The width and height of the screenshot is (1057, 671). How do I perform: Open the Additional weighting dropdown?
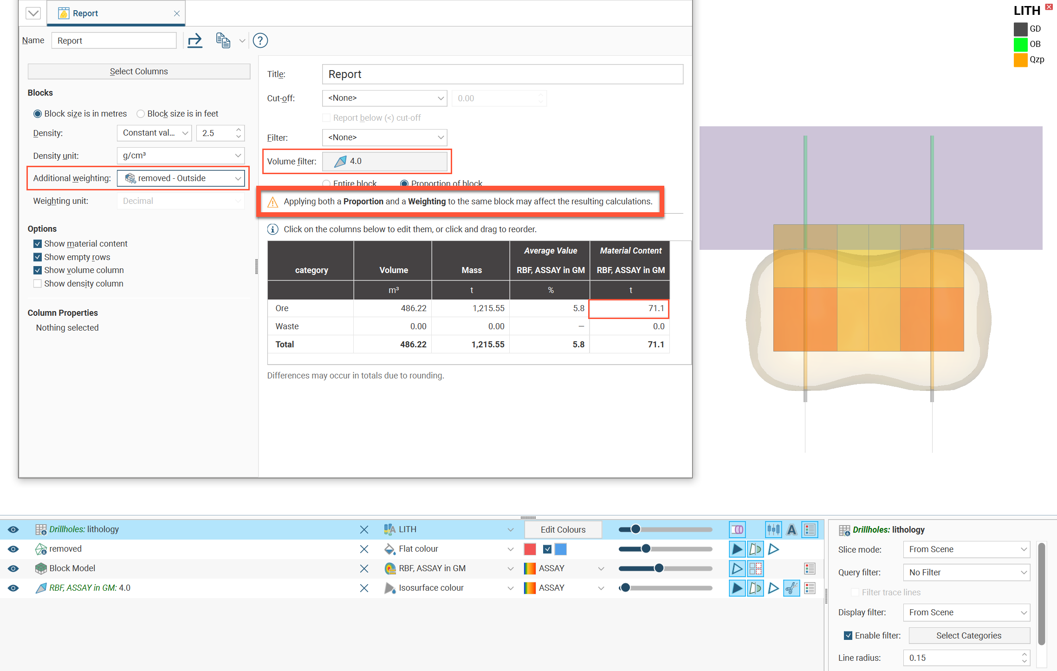coord(181,178)
